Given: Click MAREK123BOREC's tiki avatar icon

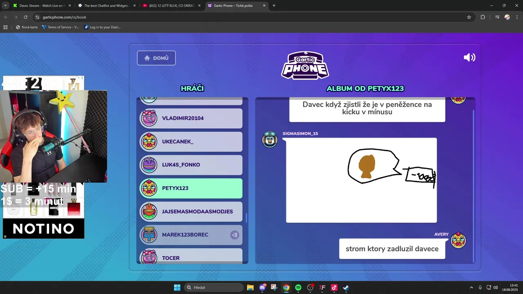Looking at the screenshot, I should pyautogui.click(x=149, y=235).
